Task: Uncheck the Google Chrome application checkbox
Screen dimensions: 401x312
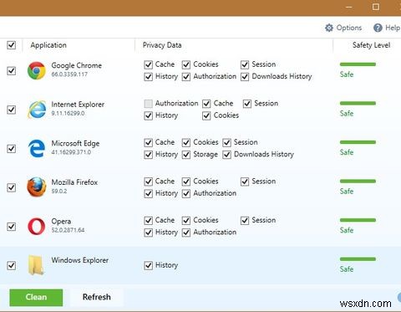Action: 12,71
